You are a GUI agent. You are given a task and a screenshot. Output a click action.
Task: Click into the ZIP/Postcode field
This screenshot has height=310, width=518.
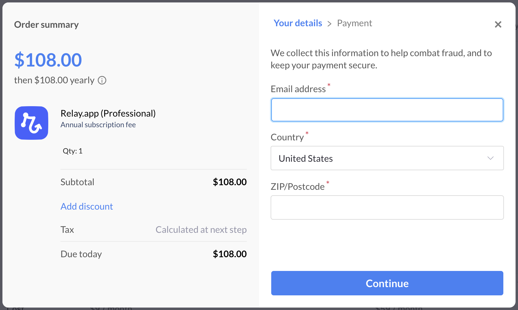[x=387, y=207]
